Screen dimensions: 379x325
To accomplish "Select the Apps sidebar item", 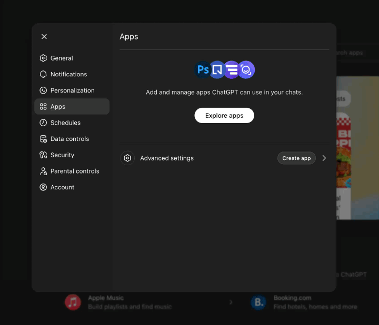I will click(72, 106).
